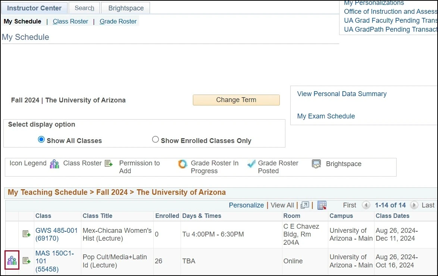This screenshot has width=438, height=276.
Task: Sort by Class column header
Action: 43,216
